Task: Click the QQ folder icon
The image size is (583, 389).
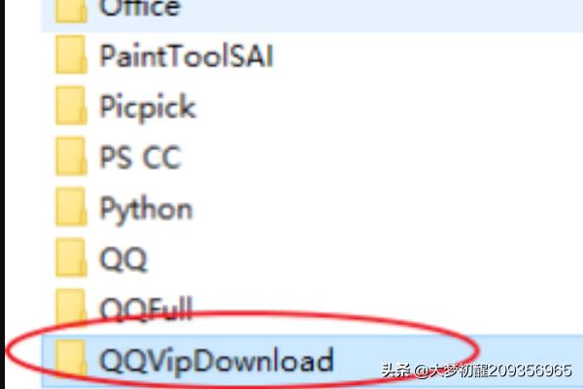Action: click(71, 259)
